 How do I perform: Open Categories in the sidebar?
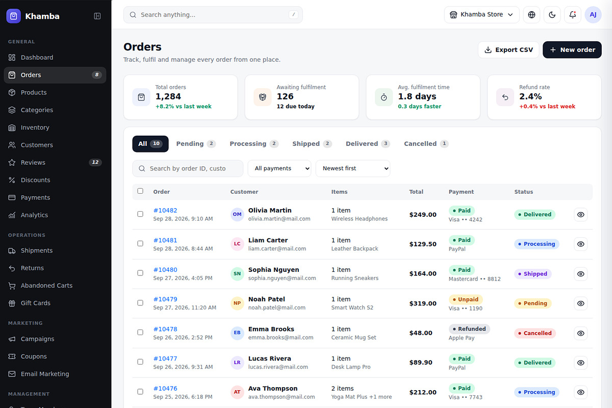(x=55, y=110)
